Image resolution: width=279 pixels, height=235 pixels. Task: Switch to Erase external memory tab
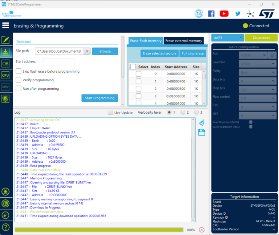pyautogui.click(x=184, y=41)
